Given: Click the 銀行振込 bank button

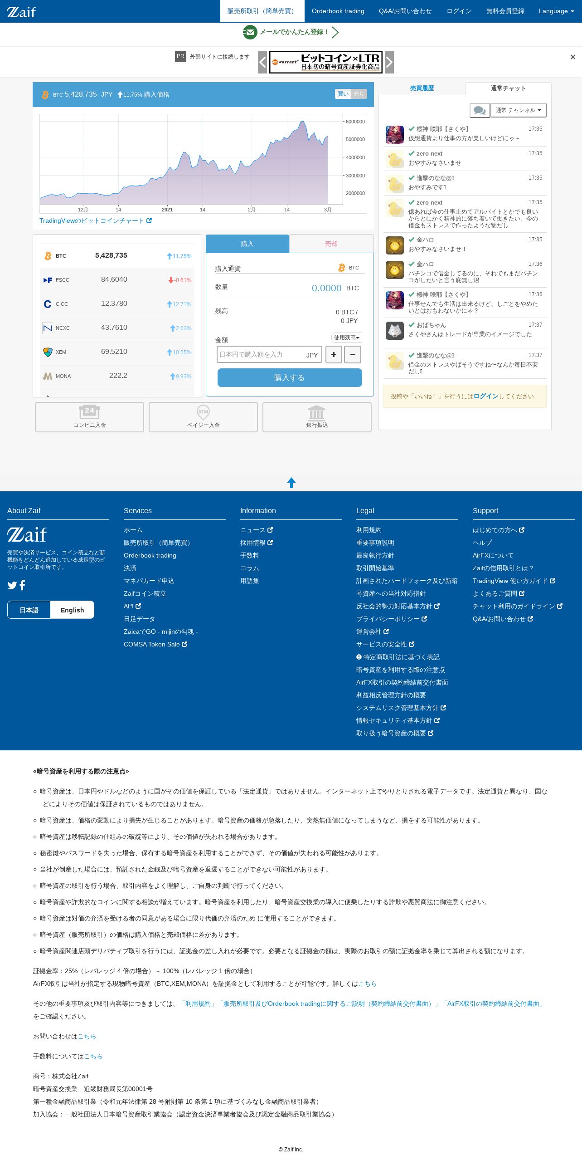Looking at the screenshot, I should click(x=317, y=417).
